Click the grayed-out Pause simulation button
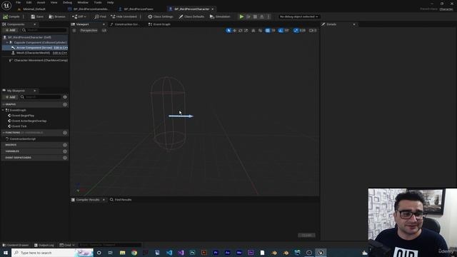457x257 pixels. [248, 16]
